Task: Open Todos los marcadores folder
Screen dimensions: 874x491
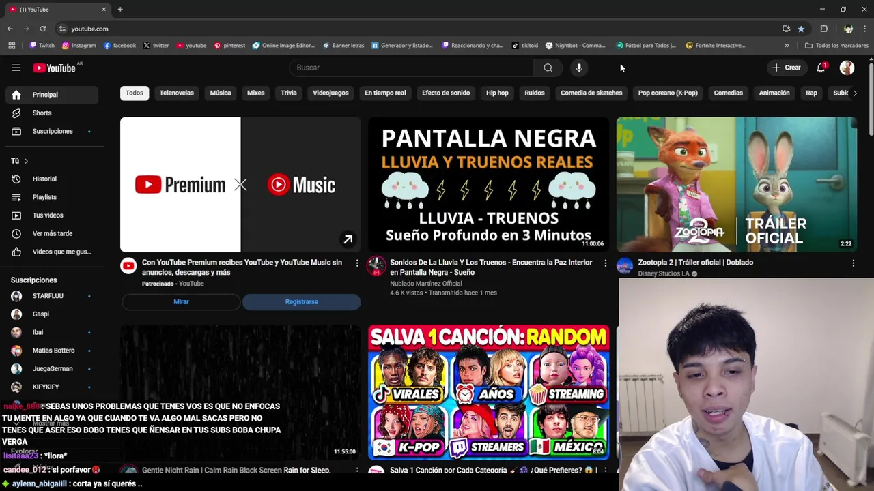Action: coord(837,46)
